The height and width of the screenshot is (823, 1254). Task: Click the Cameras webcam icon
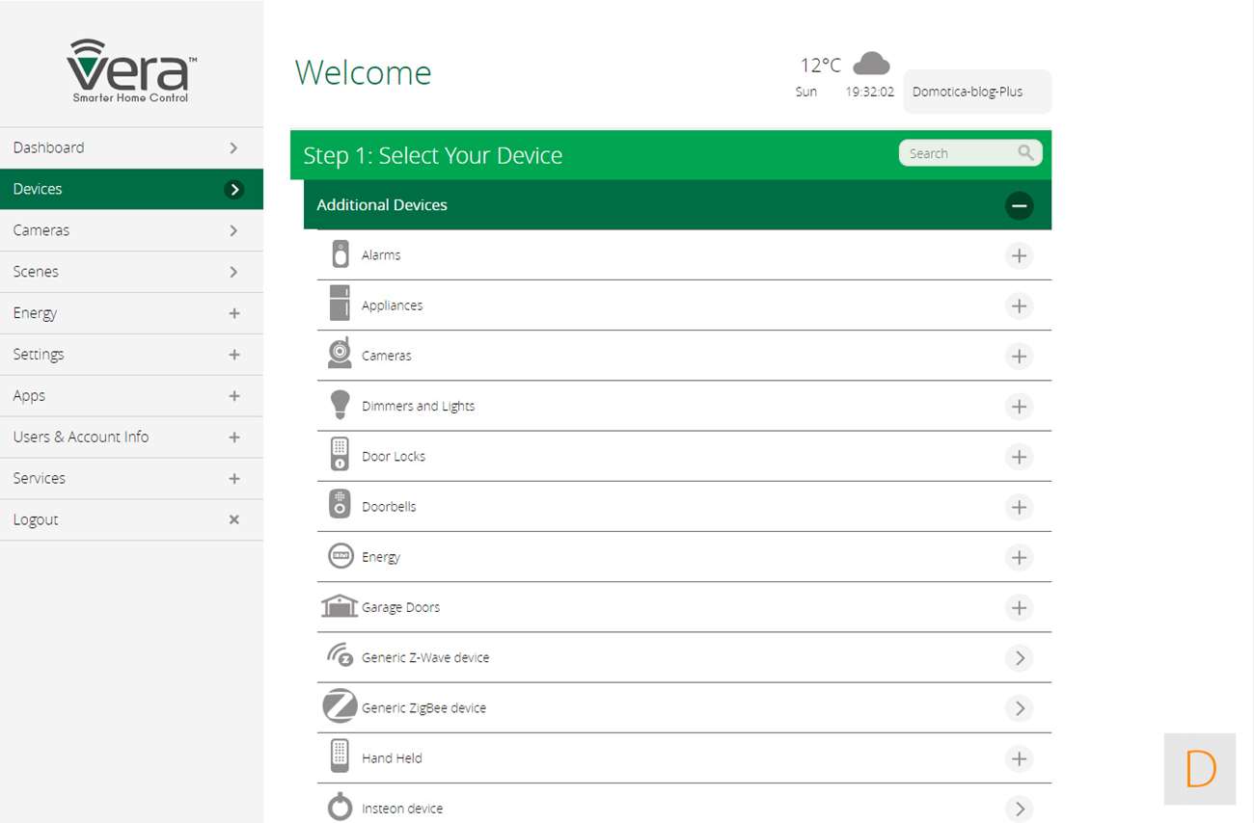pyautogui.click(x=340, y=355)
